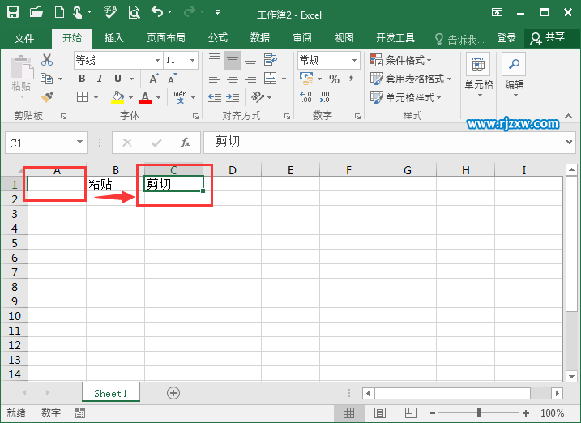Select the Format Painter brush icon
The image size is (581, 423).
pos(47,97)
